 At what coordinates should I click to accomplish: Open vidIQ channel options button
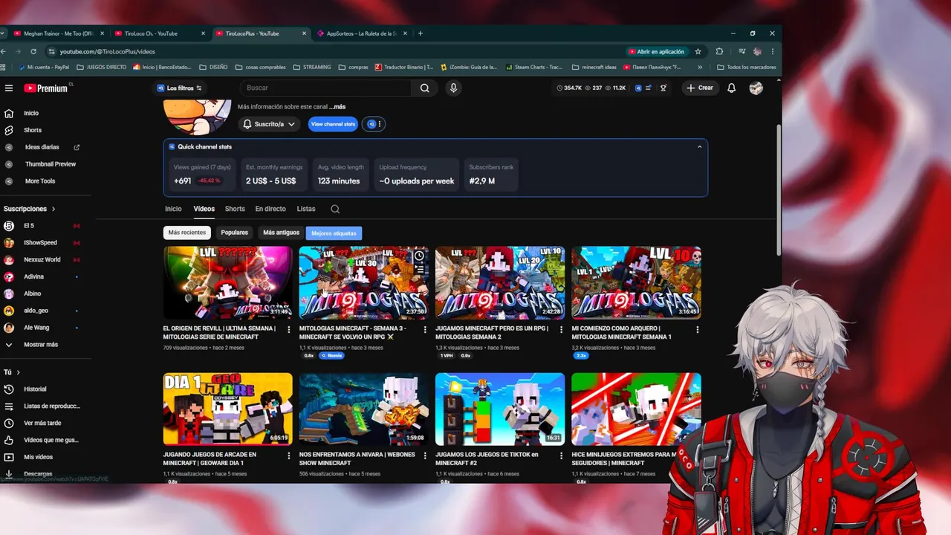pos(374,124)
